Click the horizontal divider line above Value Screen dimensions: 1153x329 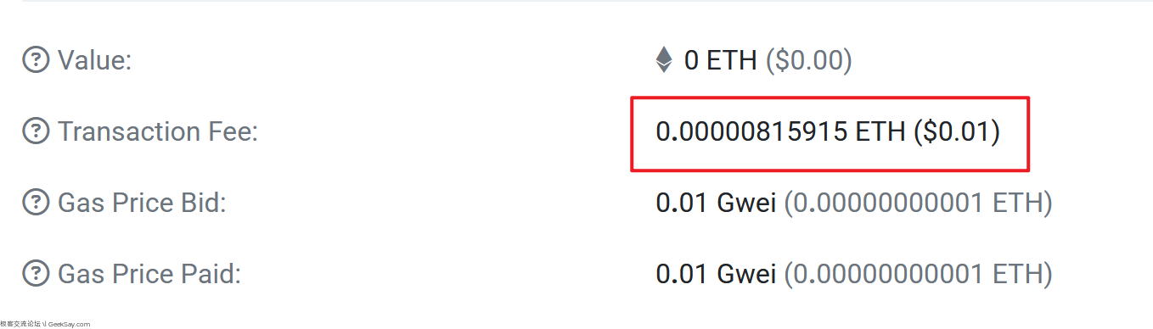point(586,1)
